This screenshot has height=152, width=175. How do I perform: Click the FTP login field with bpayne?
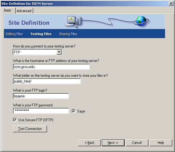coord(41,96)
